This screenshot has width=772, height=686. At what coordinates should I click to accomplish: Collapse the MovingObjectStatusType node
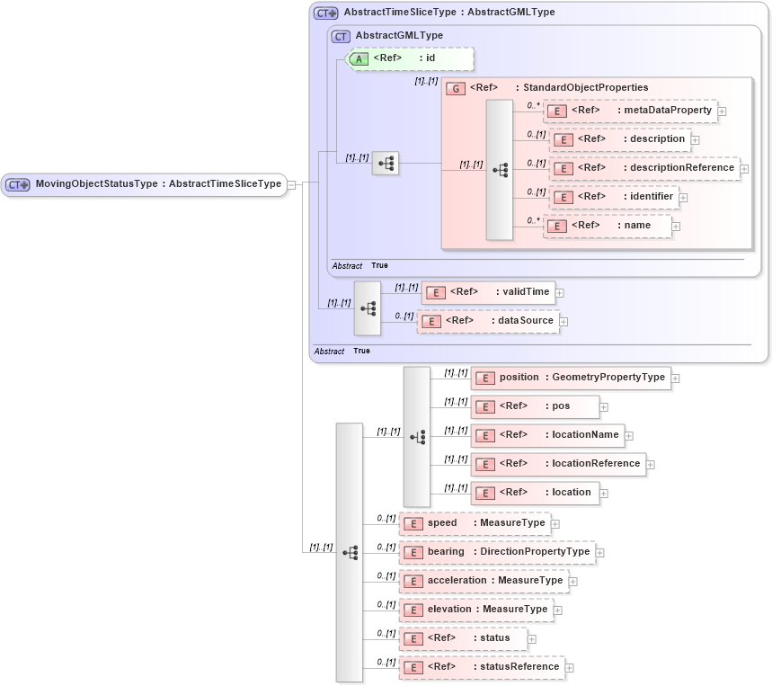291,185
